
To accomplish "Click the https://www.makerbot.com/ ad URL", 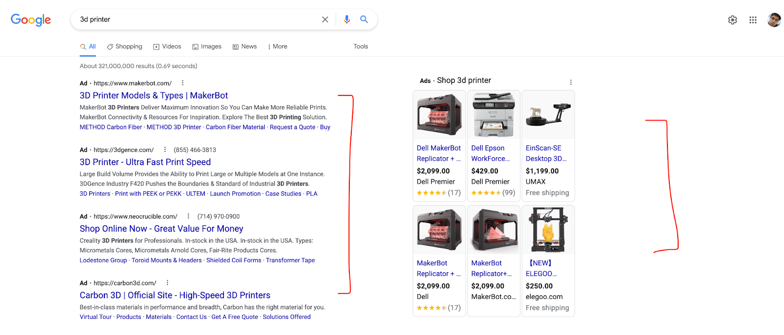I will (133, 83).
